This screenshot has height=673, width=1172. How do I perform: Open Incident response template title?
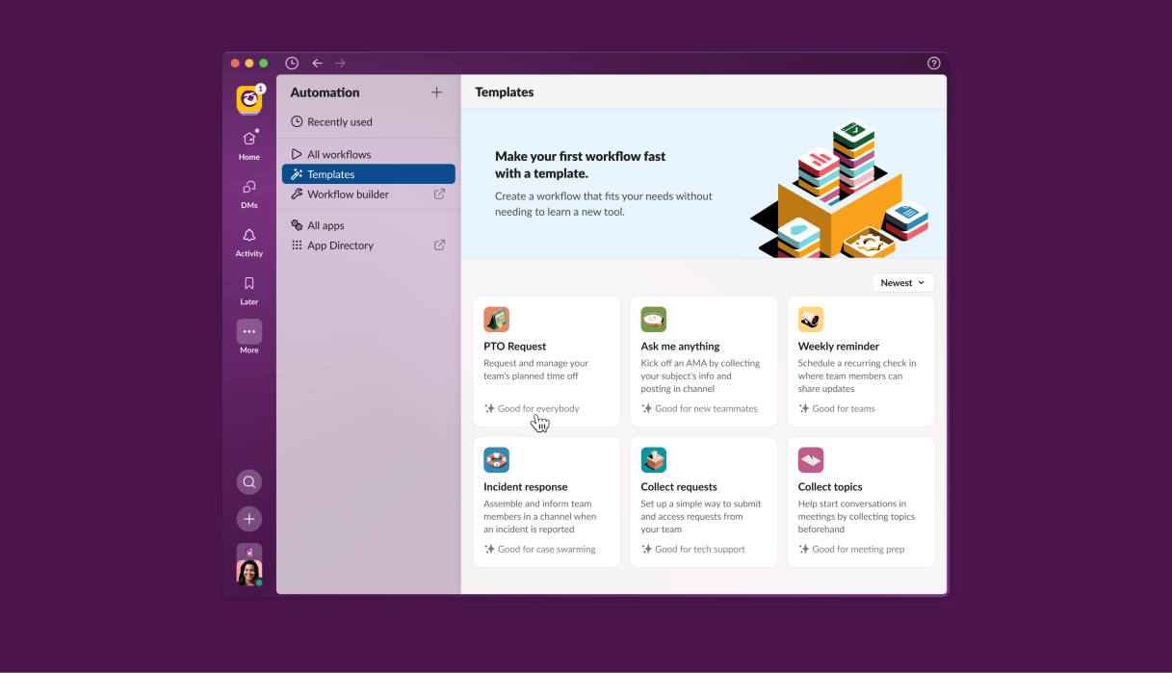coord(526,487)
